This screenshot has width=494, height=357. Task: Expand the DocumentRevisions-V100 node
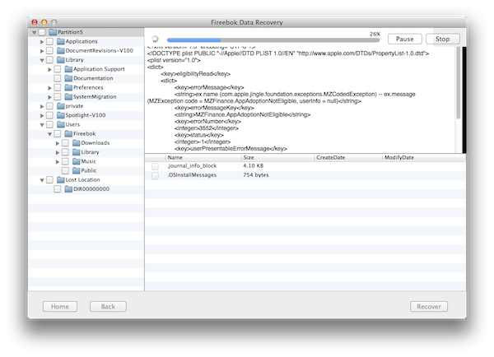pos(42,51)
